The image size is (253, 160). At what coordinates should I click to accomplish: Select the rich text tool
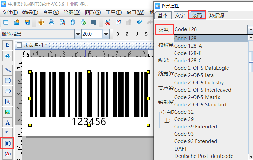pyautogui.click(x=8, y=133)
